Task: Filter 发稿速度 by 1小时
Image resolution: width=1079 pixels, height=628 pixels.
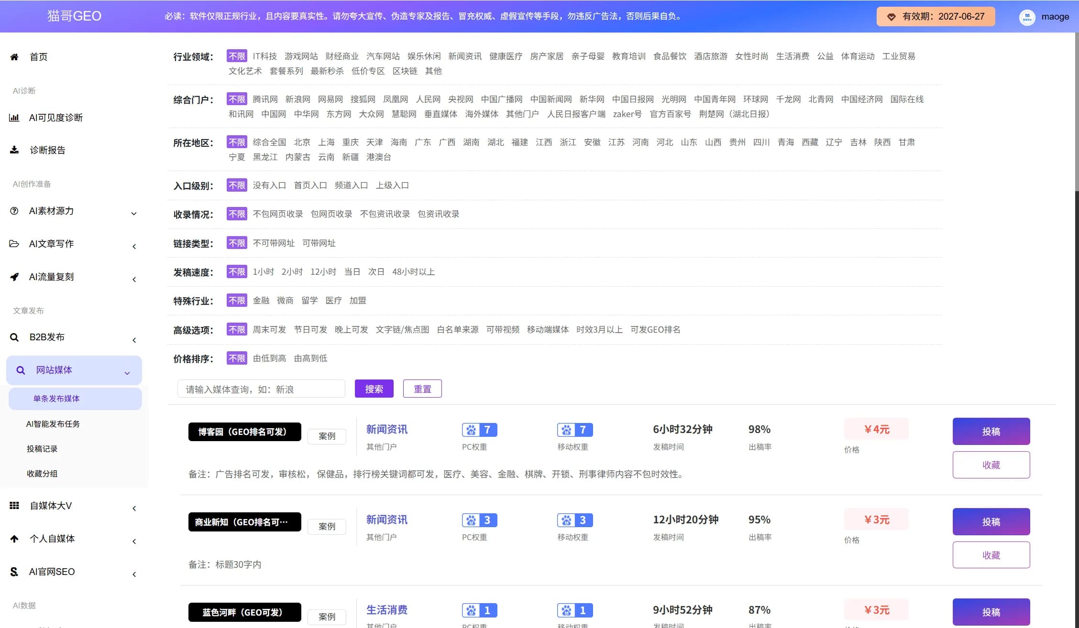Action: click(x=263, y=272)
